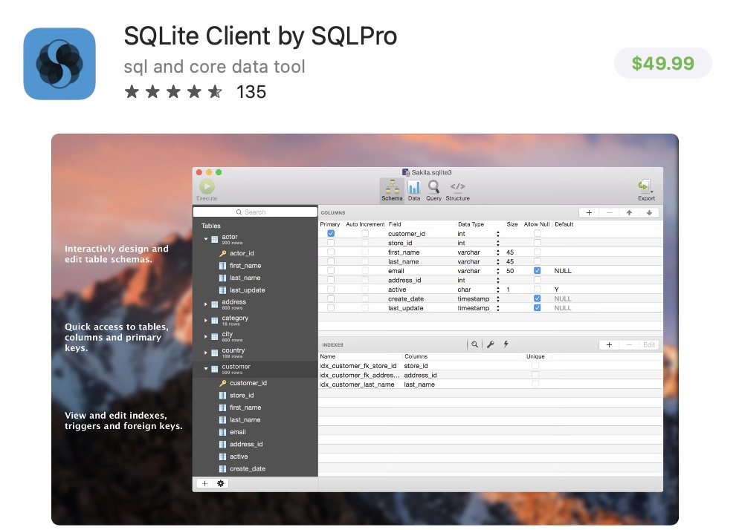
Task: Open data type dropdown for customer_id
Action: click(x=498, y=233)
